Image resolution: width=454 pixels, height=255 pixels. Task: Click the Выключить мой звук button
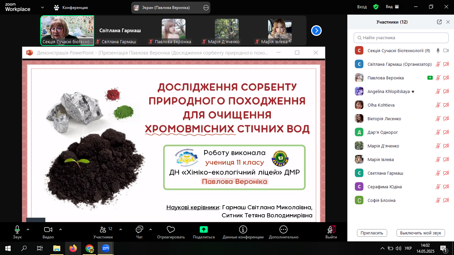[420, 233]
